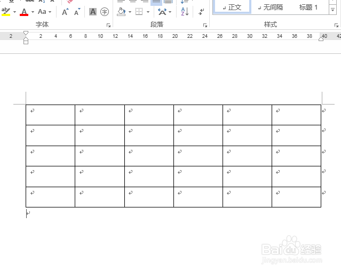
Task: Toggle show/hide paragraph marks
Action: (x=201, y=12)
